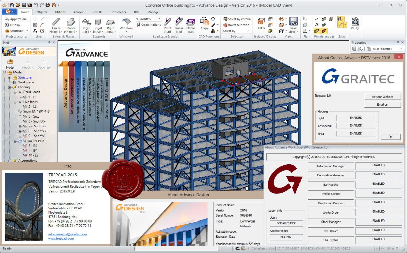Screen dimensions: 407x253
Task: Click the DEFAULTUSER field in Logon info
Action: tap(286, 224)
